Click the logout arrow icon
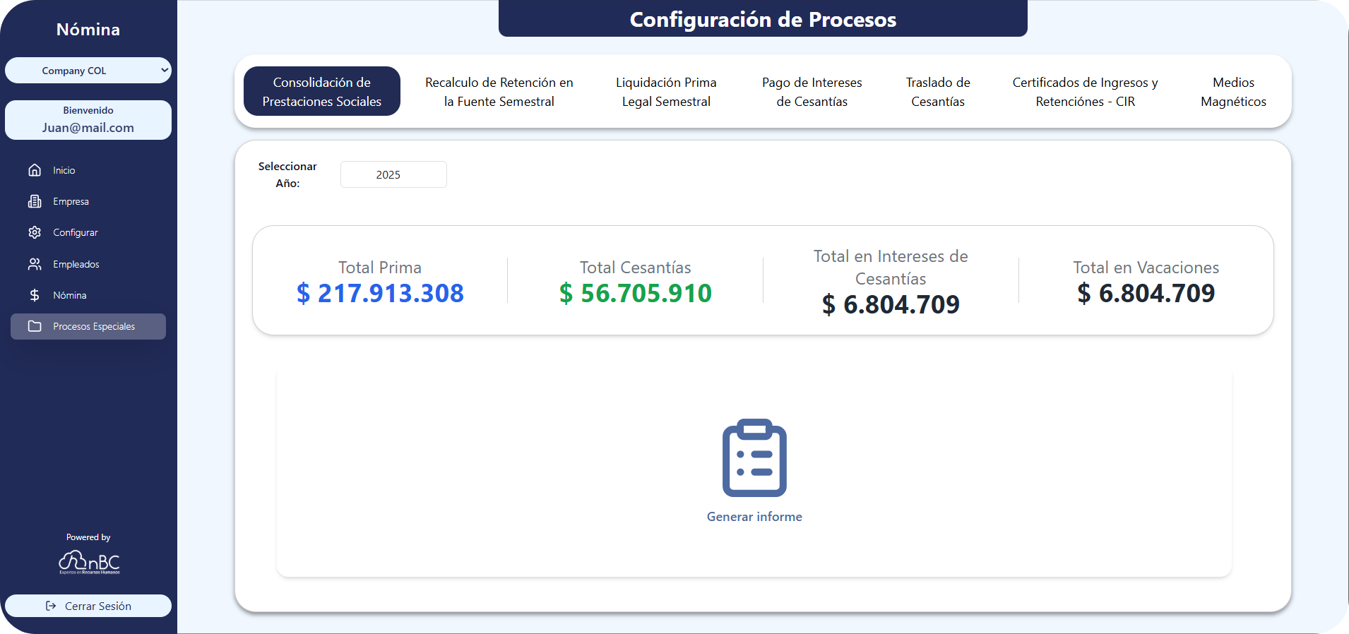The height and width of the screenshot is (634, 1349). click(x=51, y=606)
